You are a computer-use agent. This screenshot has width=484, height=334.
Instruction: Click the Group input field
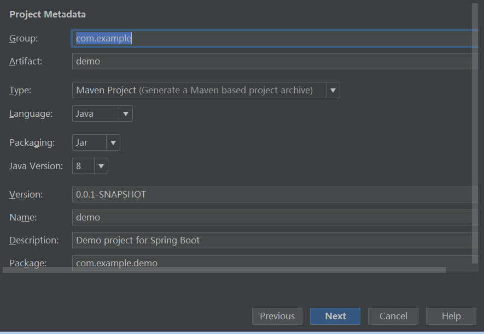point(275,39)
